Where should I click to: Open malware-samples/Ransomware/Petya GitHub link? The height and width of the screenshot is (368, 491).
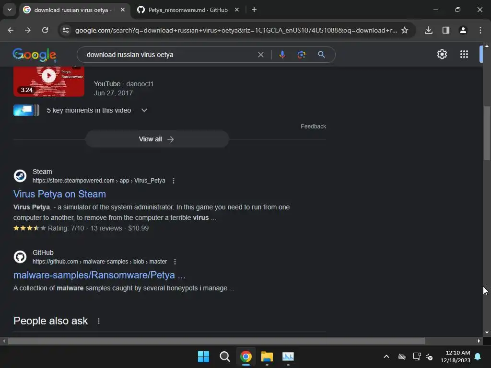coord(99,275)
